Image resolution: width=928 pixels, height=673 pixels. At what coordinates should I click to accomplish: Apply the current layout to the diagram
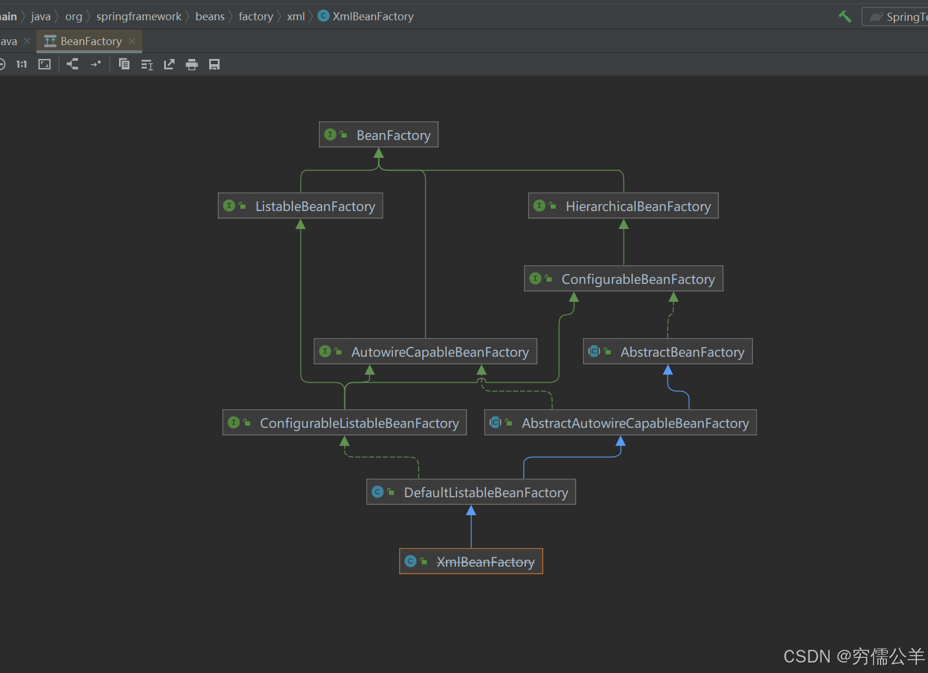[73, 64]
